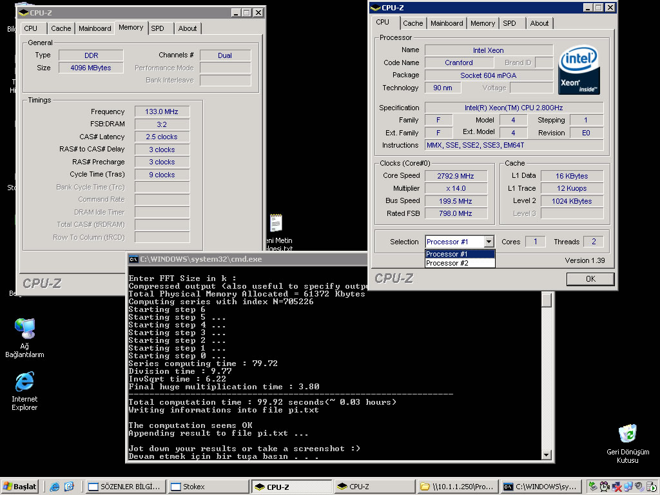The width and height of the screenshot is (660, 495).
Task: Click the Code Name Cranford field
Action: pyautogui.click(x=459, y=63)
